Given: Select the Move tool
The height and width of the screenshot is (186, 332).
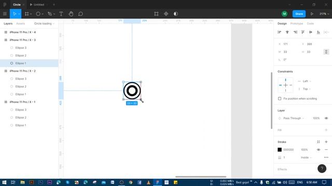Looking at the screenshot, I should coord(15,14).
